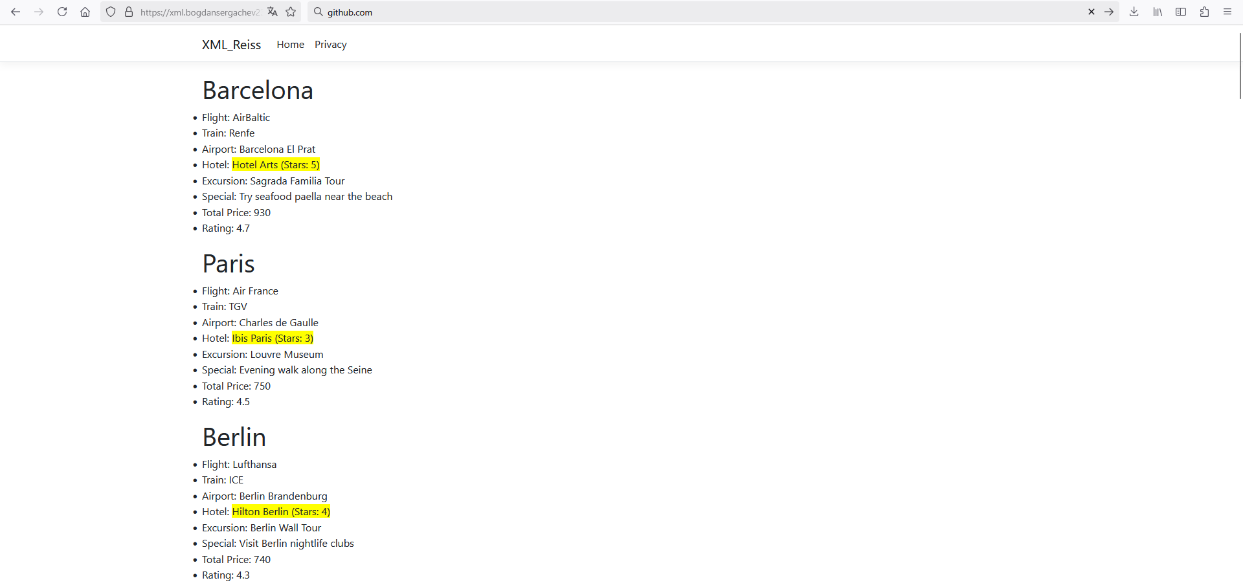Open the Privacy page link
This screenshot has width=1243, height=587.
click(331, 45)
